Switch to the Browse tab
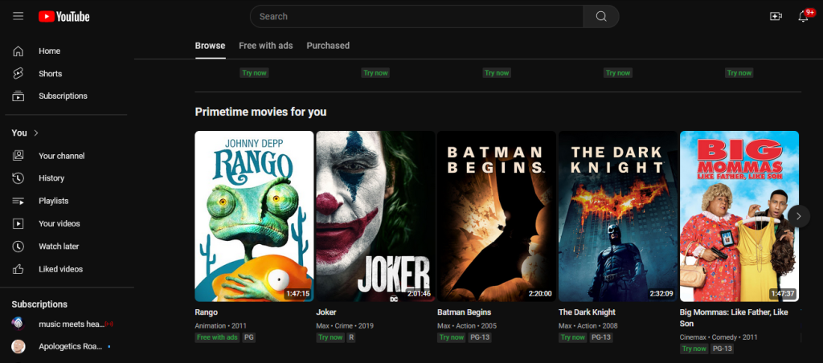The image size is (823, 363). (x=210, y=46)
